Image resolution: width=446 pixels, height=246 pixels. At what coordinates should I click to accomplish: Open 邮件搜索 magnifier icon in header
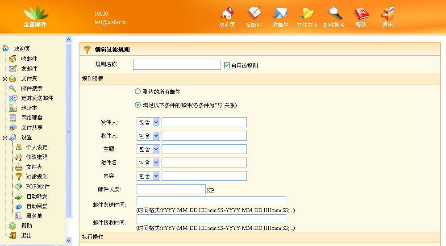[x=334, y=13]
